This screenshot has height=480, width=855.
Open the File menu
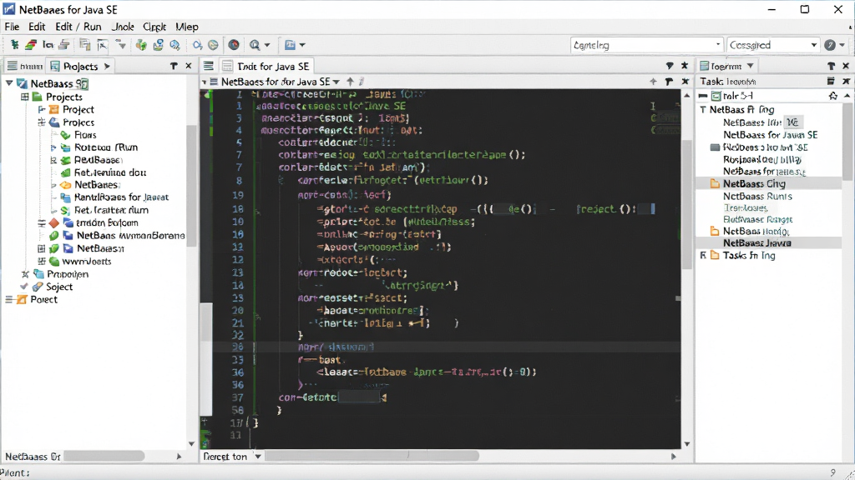click(x=12, y=27)
